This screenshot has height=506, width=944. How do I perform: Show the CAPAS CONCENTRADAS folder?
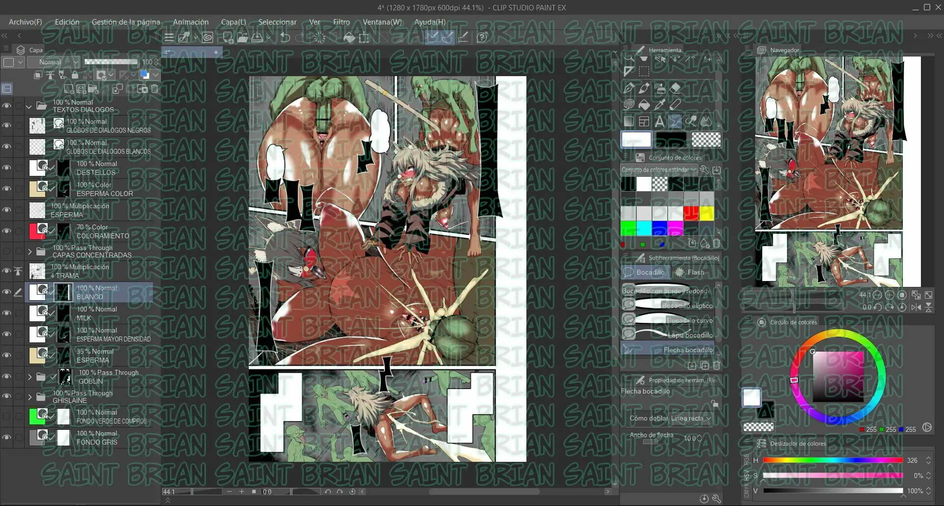click(x=6, y=252)
